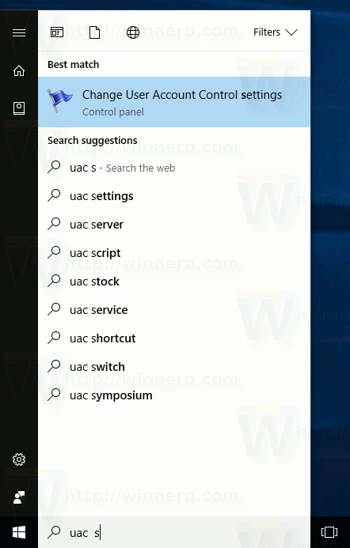Focus the search box containing 'uac s'
This screenshot has width=350, height=548.
click(x=174, y=533)
